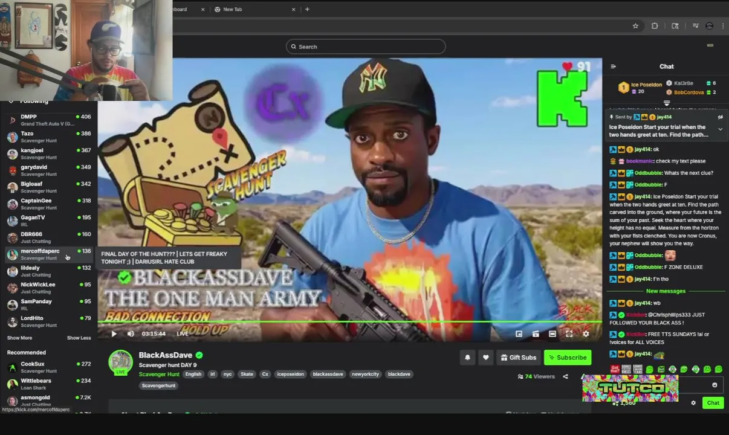This screenshot has width=729, height=435.
Task: Open Wittlebears in the Recommended list
Action: (48, 384)
